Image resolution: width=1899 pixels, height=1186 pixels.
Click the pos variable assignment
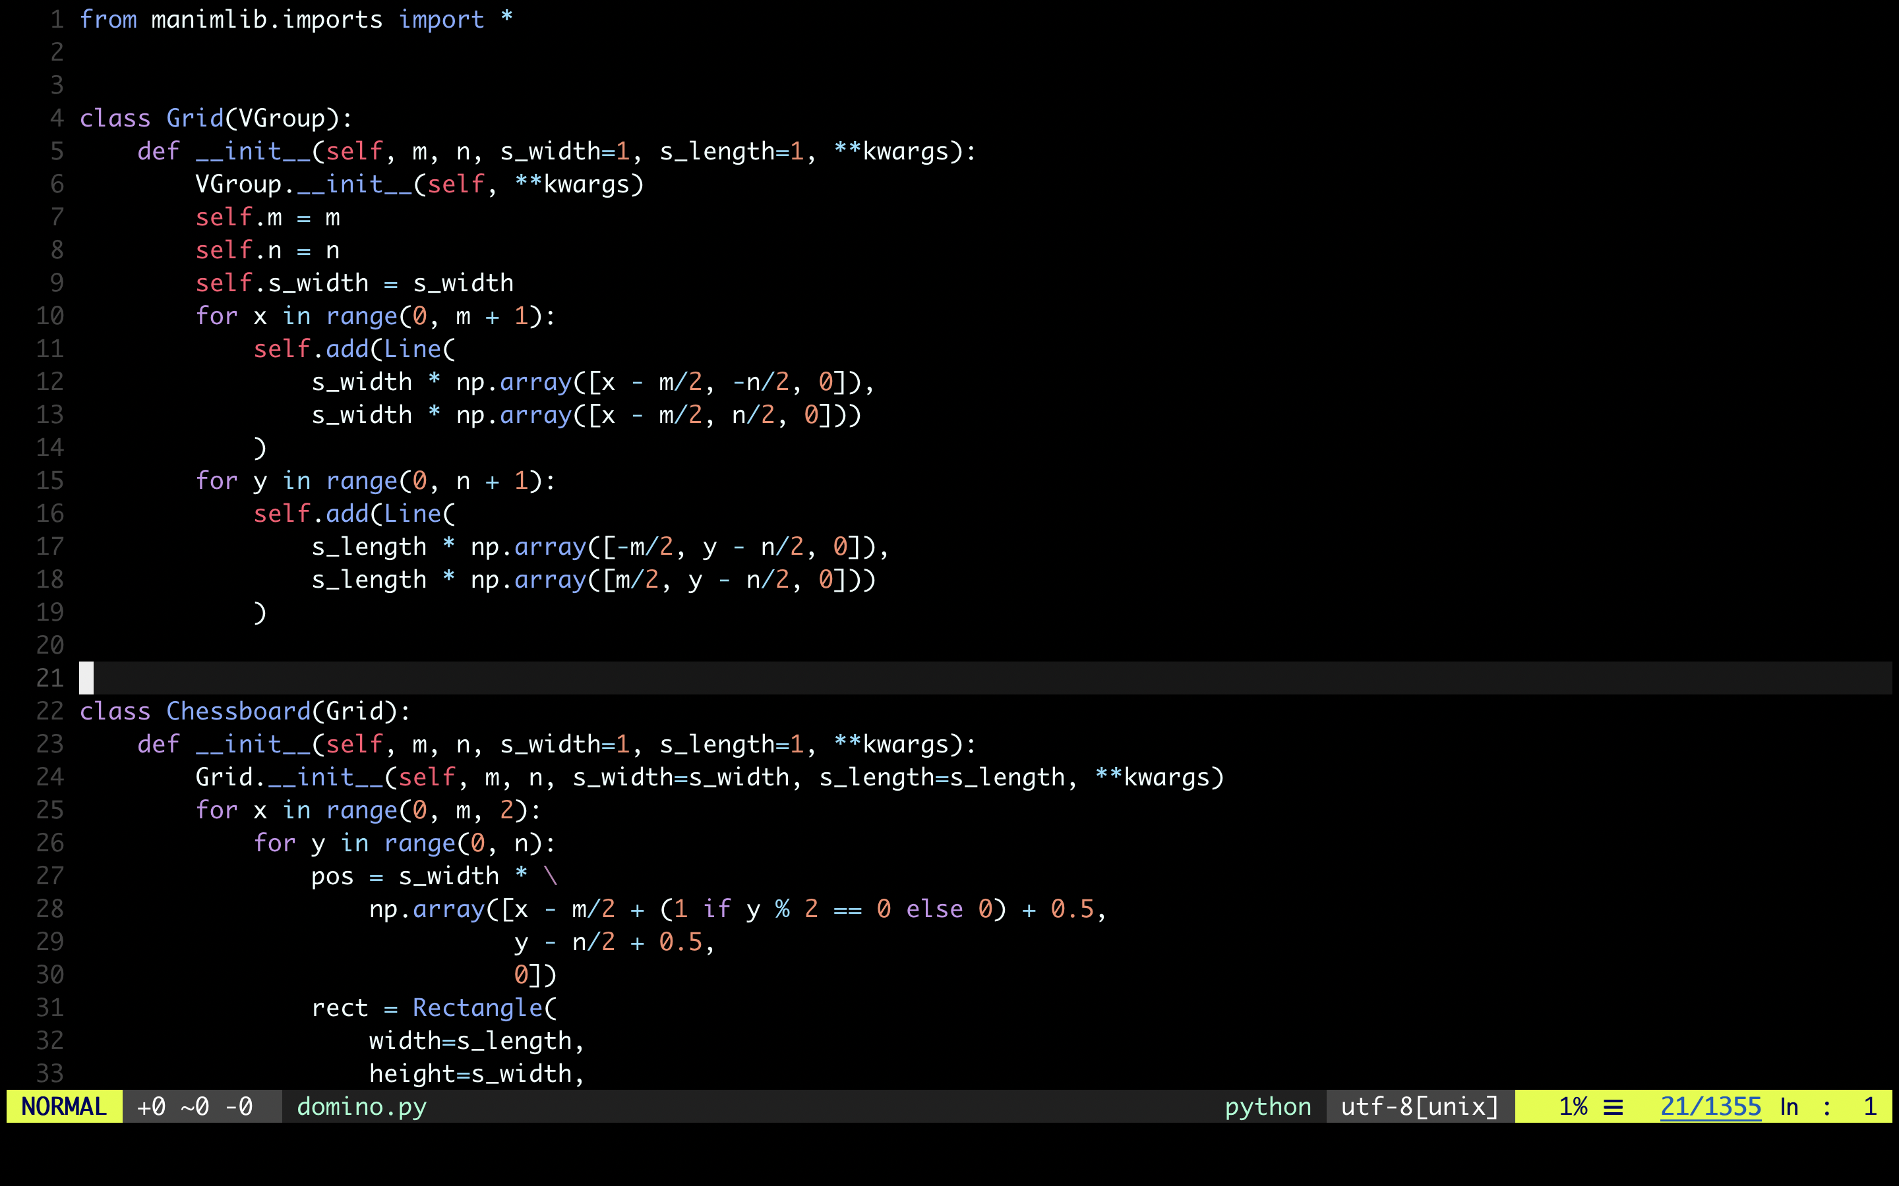pos(332,876)
